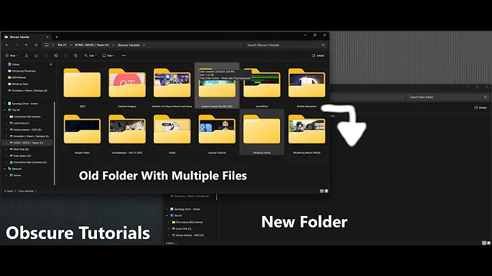
Task: Toggle the Details pane in New folder window
Action: click(480, 107)
